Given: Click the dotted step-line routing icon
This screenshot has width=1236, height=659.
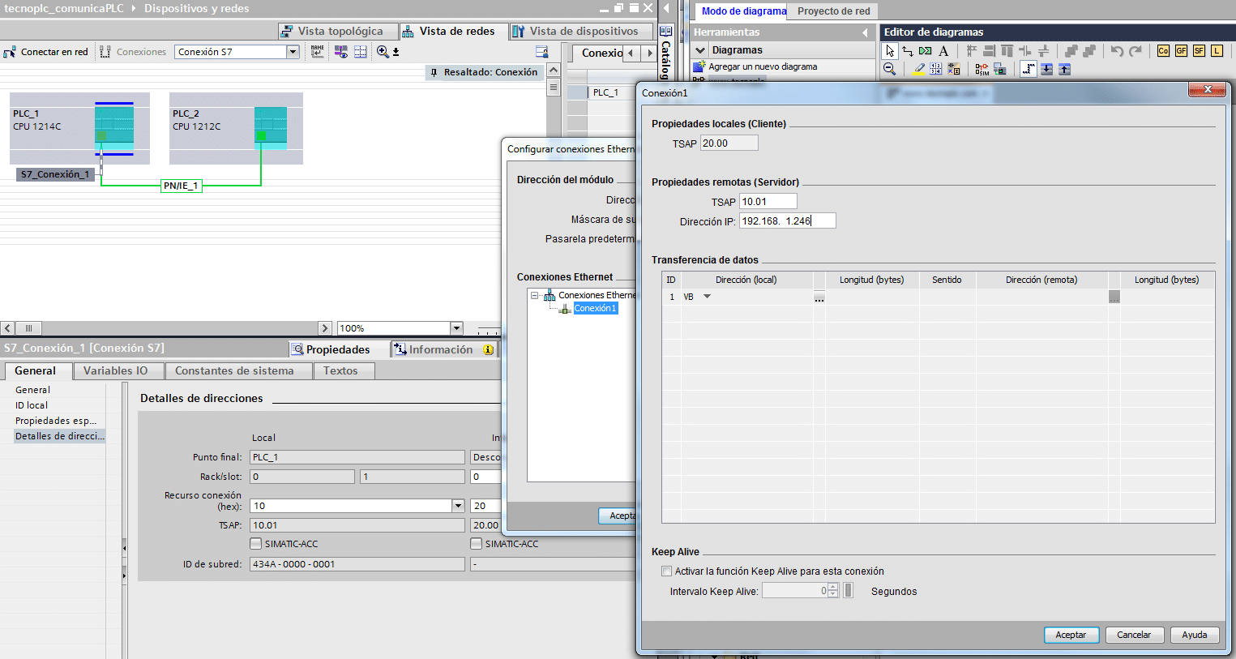Looking at the screenshot, I should pos(1028,69).
